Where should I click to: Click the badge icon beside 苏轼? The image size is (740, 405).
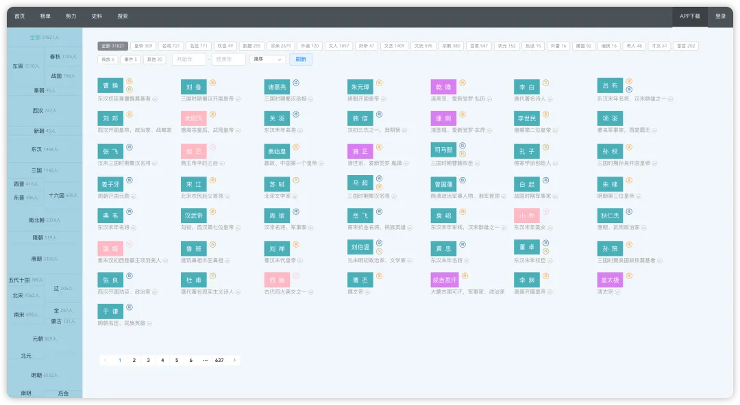click(x=296, y=180)
